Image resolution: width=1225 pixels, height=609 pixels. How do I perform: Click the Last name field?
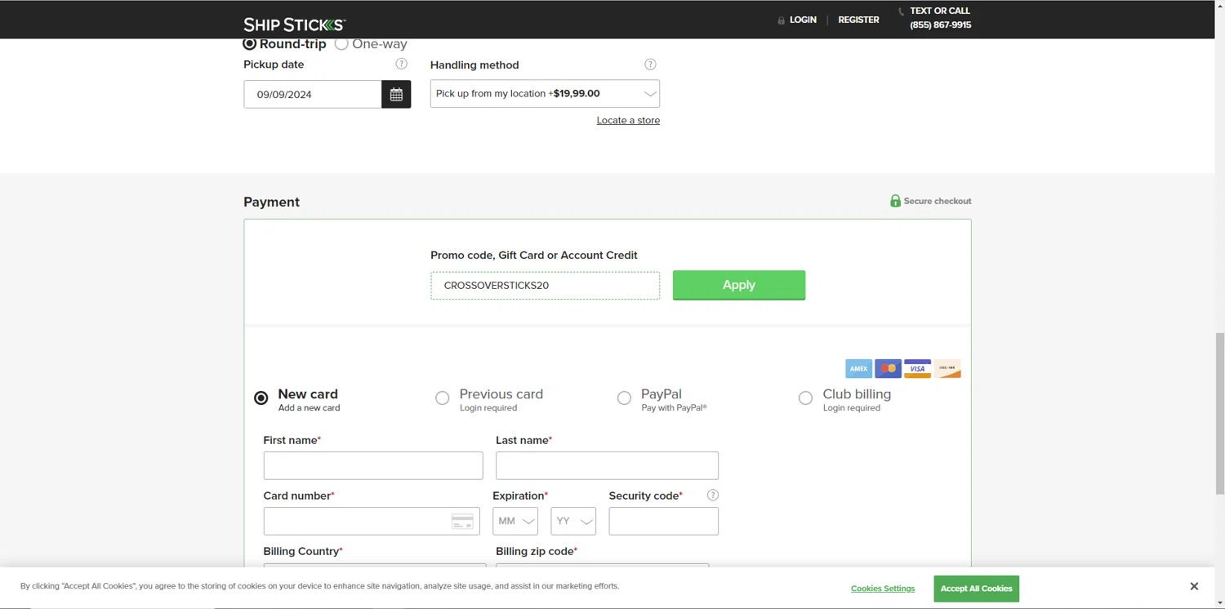click(x=607, y=466)
